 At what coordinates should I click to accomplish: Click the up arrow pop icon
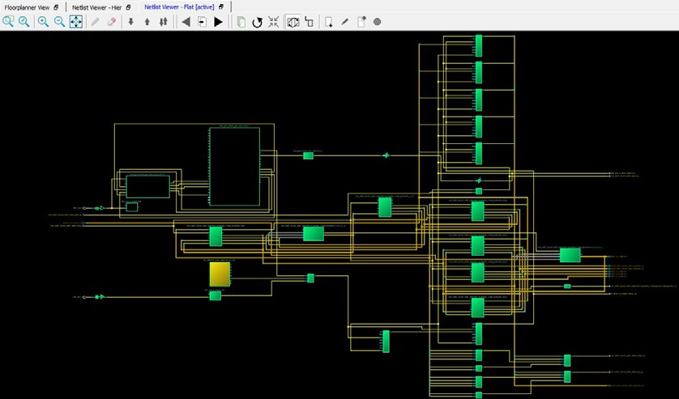click(x=147, y=22)
